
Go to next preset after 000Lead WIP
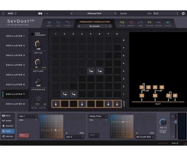point(115,13)
